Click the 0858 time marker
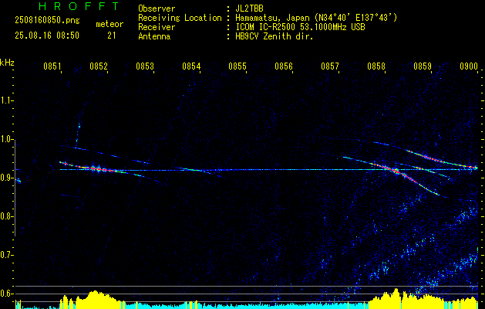Viewport: 485px width, 309px height. 376,66
